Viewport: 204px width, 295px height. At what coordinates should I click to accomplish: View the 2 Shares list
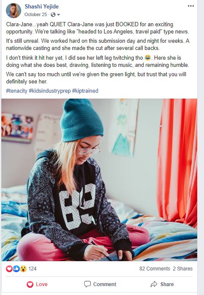point(183,269)
